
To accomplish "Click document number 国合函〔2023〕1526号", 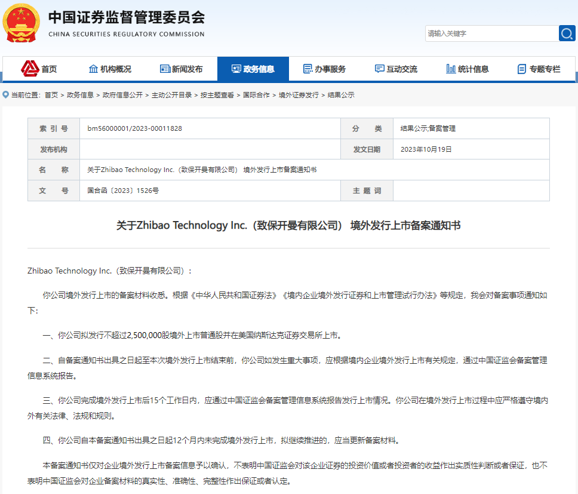I will coord(123,191).
